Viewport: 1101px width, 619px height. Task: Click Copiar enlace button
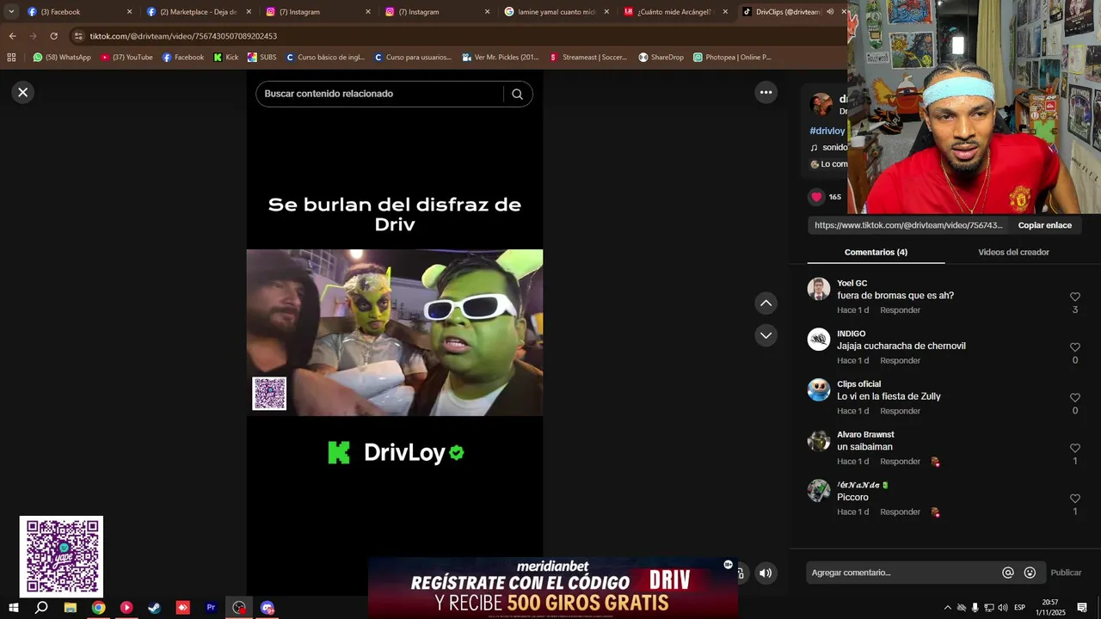[x=1044, y=225]
